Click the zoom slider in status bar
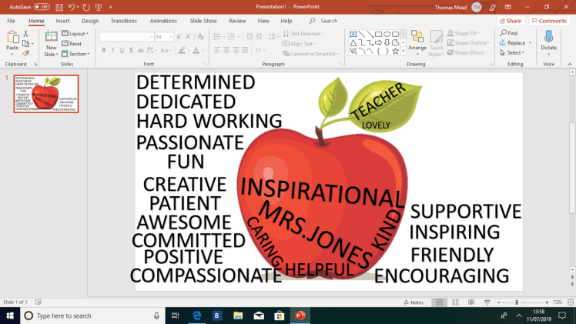 516,302
